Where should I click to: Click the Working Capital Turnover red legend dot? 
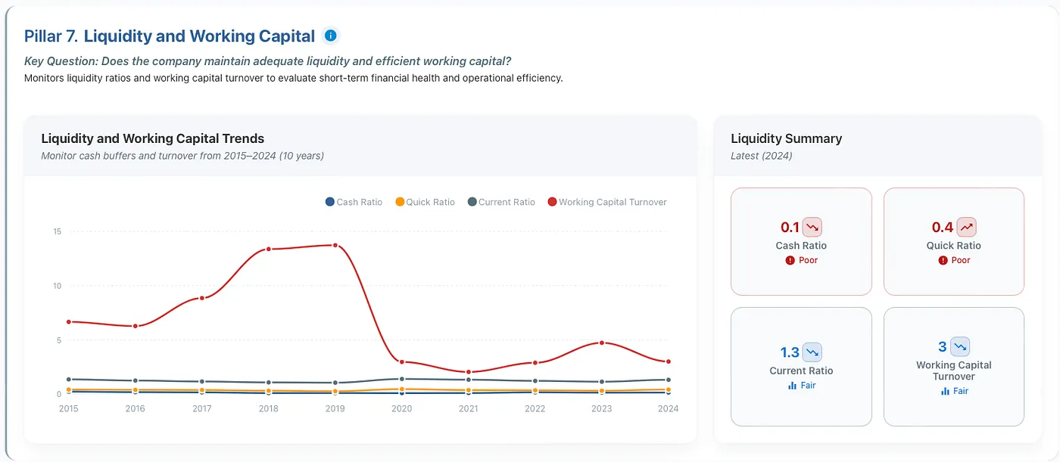click(552, 202)
